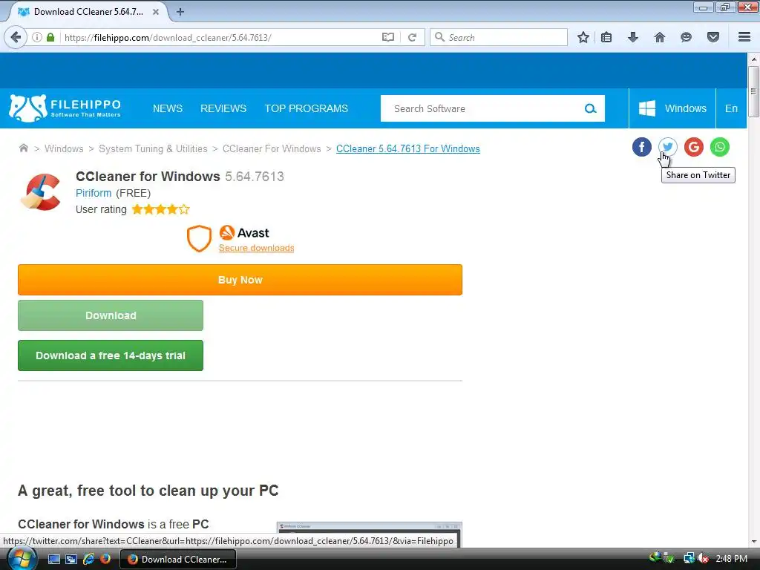Click Switch between windows quick launch icon

[x=71, y=560]
